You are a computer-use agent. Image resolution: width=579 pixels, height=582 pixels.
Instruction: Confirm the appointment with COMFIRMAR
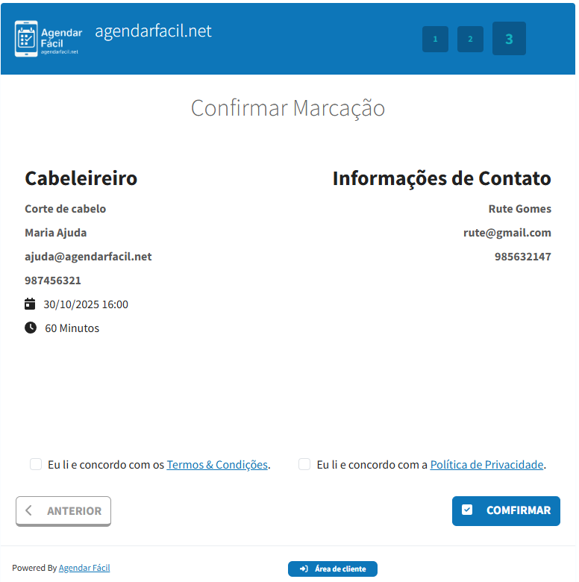506,511
